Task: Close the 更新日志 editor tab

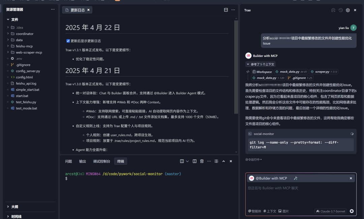Action: click(x=88, y=10)
